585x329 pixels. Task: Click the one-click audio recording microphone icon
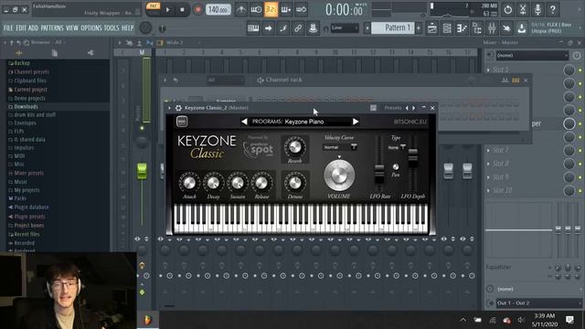[537, 9]
